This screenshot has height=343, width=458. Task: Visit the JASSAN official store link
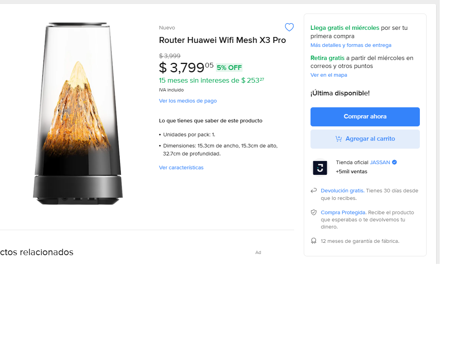point(380,162)
